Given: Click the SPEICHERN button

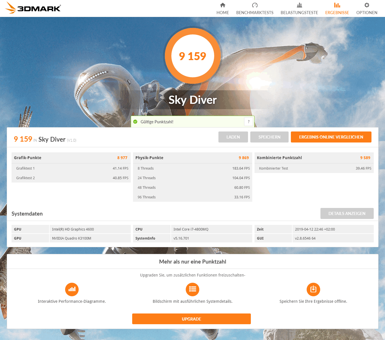Looking at the screenshot, I should pyautogui.click(x=269, y=137).
